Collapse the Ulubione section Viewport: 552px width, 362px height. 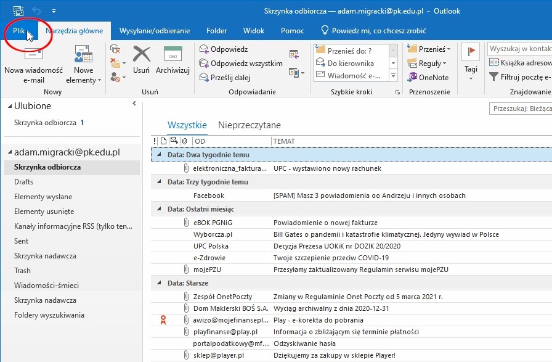(x=9, y=106)
